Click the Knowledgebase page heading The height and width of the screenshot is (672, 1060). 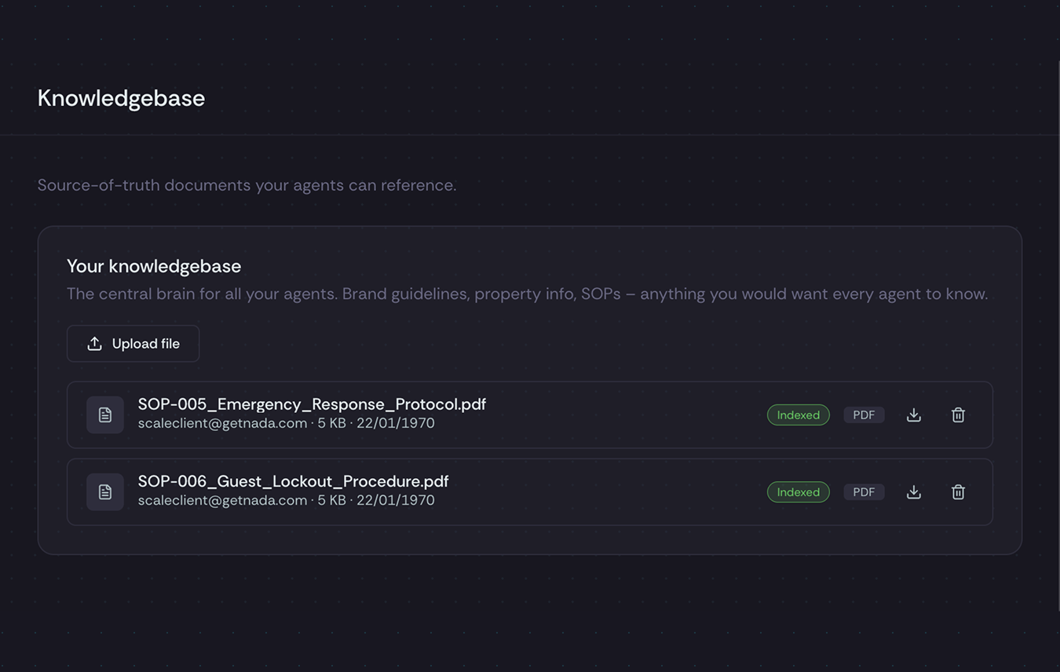[121, 98]
